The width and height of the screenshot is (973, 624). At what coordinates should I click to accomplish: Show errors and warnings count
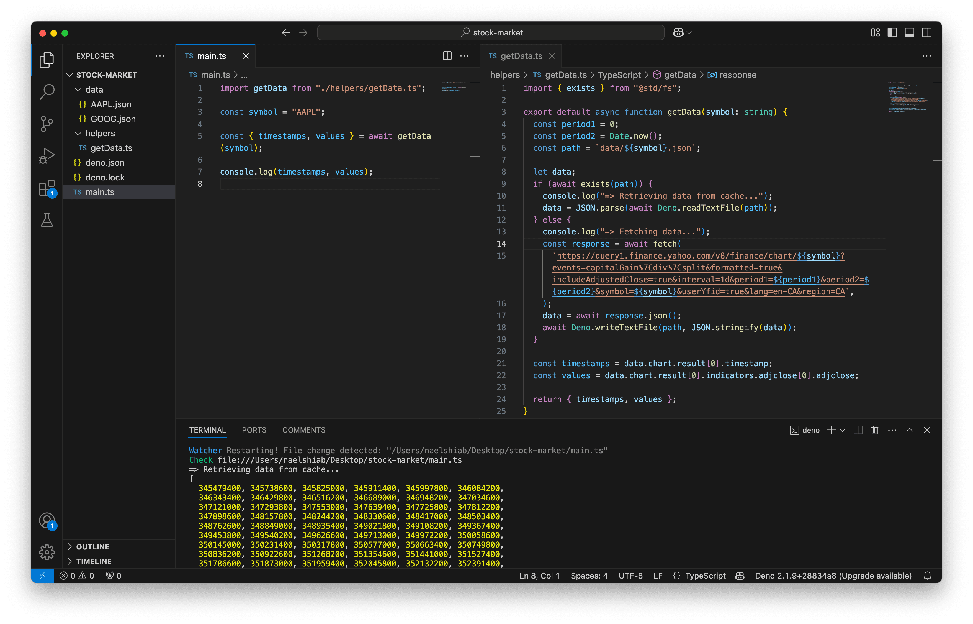pyautogui.click(x=76, y=576)
